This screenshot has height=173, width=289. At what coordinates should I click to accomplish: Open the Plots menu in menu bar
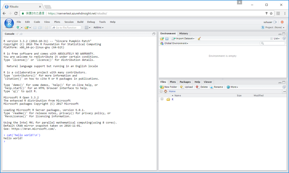[x=57, y=22]
